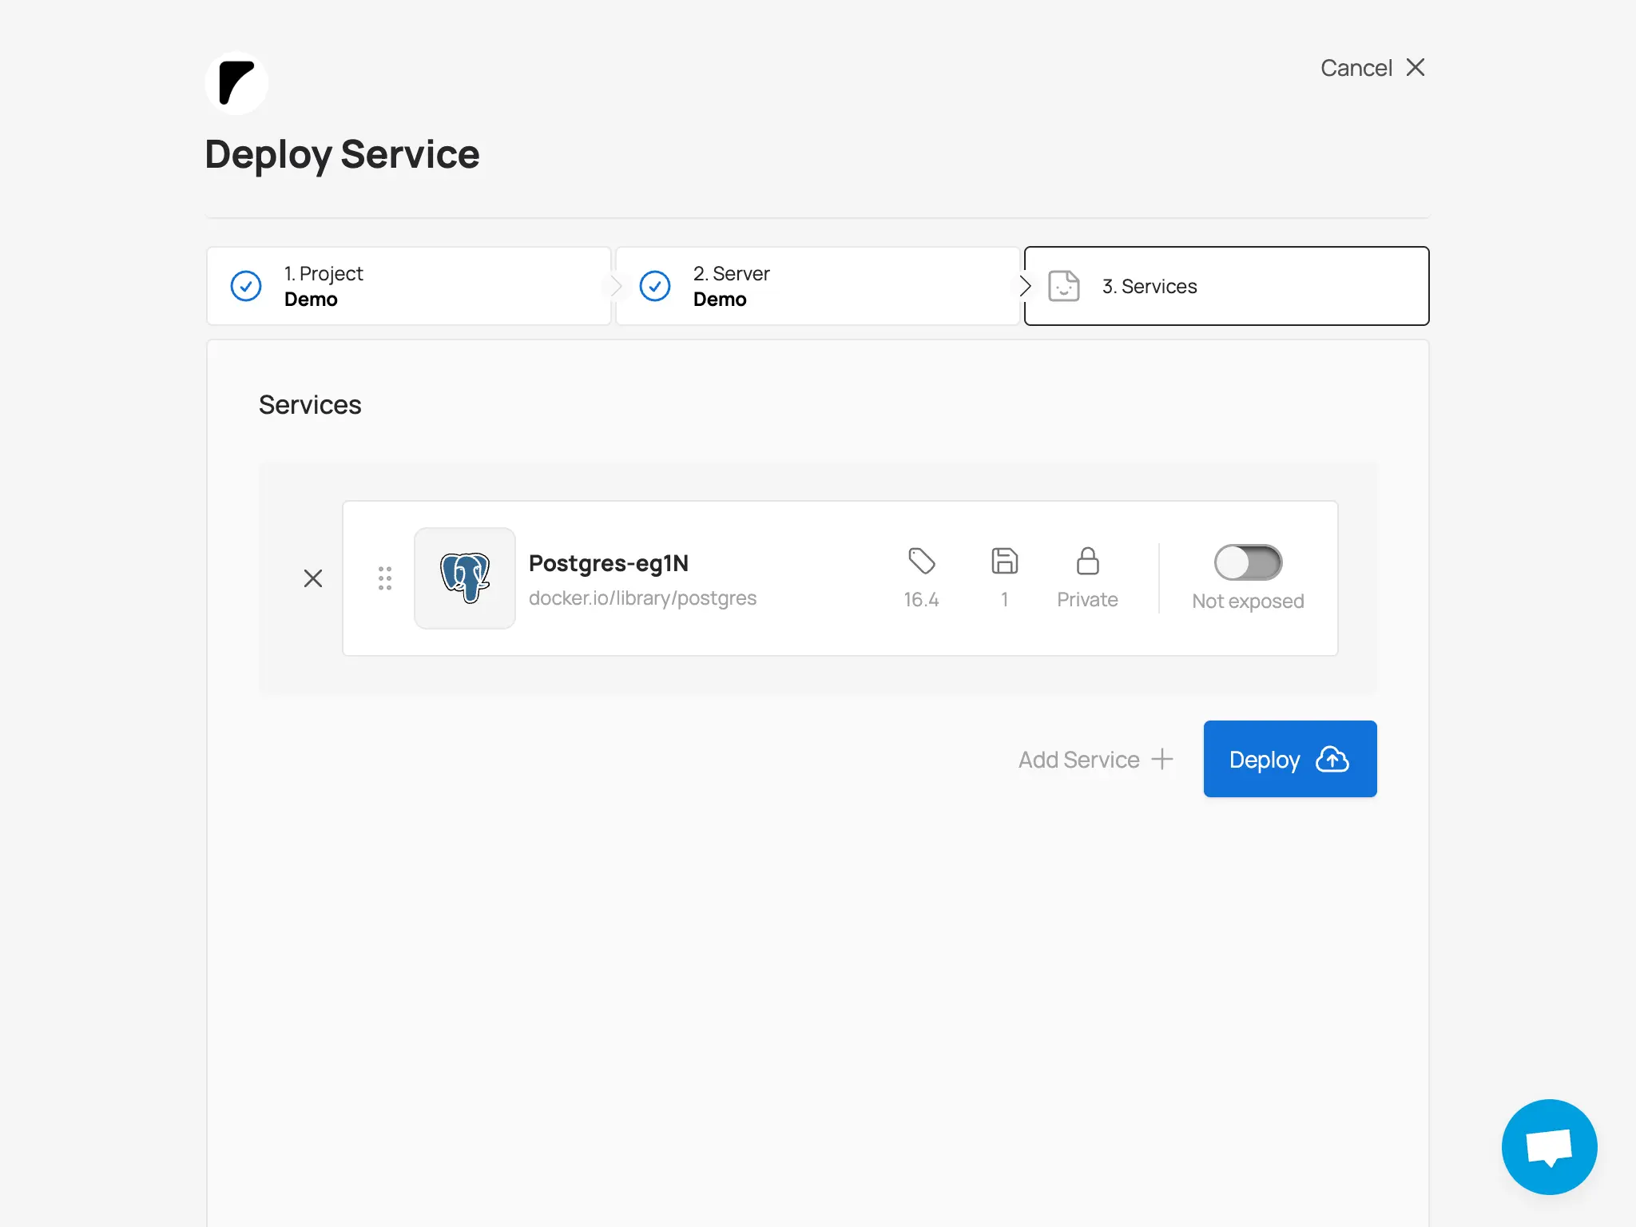The width and height of the screenshot is (1636, 1227).
Task: Click the disk icon showing volume count 1
Action: [x=1004, y=562]
